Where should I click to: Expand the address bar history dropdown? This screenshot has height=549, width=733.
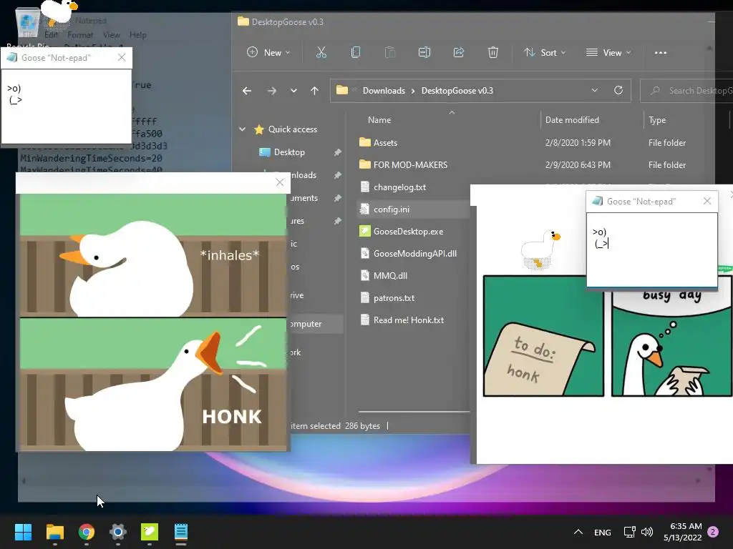[595, 90]
